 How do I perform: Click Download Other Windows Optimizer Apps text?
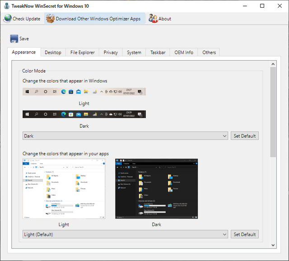(98, 19)
